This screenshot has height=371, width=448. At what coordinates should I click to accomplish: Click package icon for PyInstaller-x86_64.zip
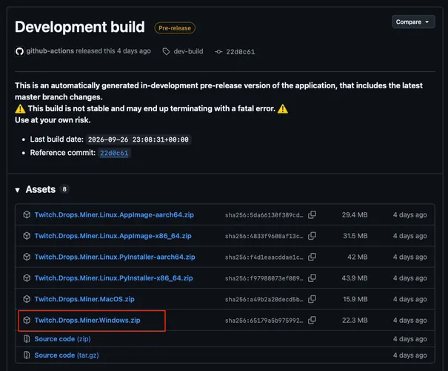[27, 278]
